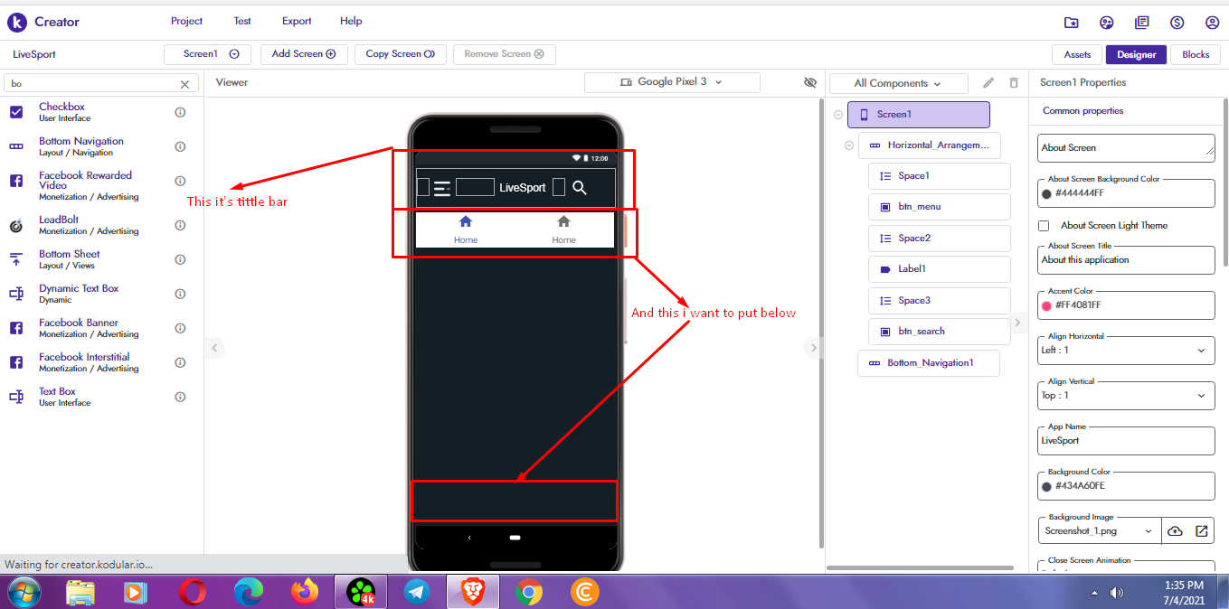The height and width of the screenshot is (609, 1229).
Task: Upload a background image with the cloud icon
Action: click(x=1175, y=530)
